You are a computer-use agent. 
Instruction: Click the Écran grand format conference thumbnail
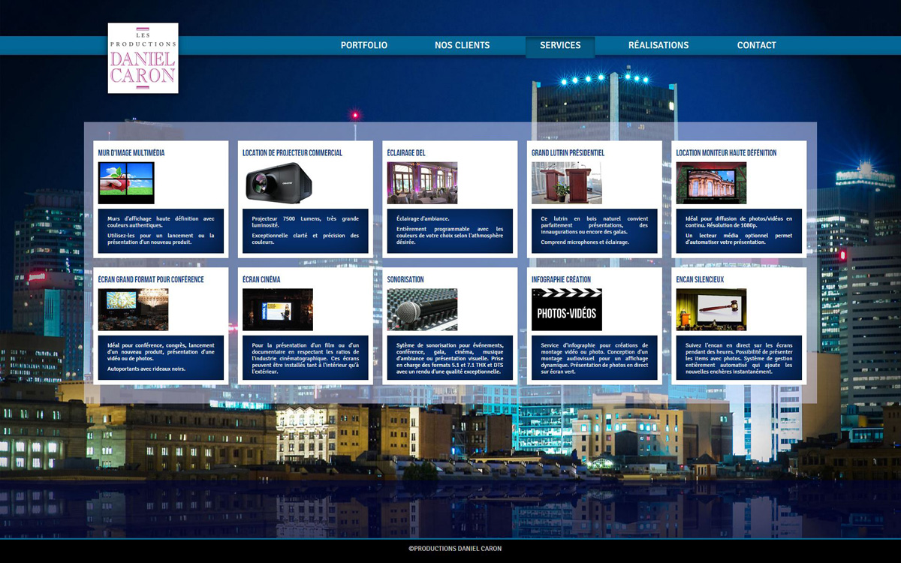coord(133,309)
